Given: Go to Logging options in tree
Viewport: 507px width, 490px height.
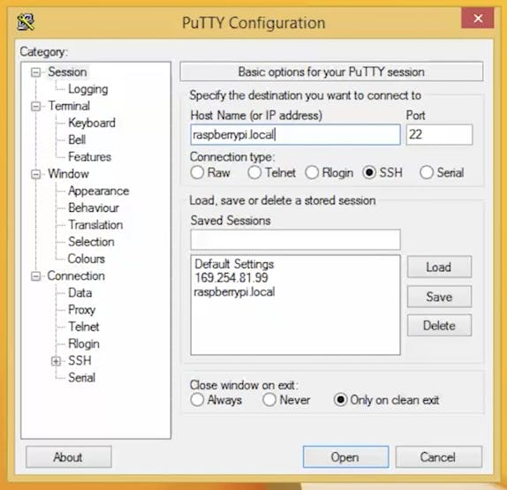Looking at the screenshot, I should pyautogui.click(x=88, y=89).
